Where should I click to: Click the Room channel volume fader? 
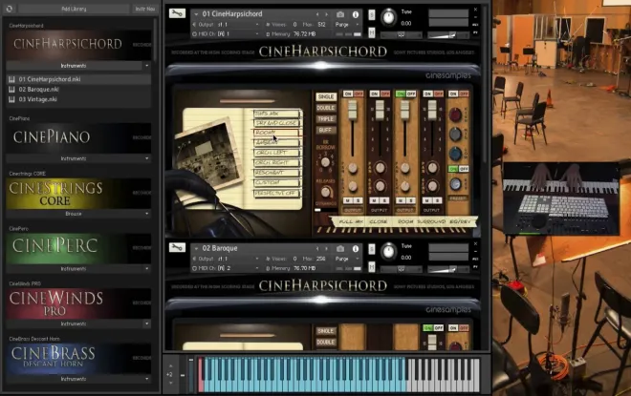tap(405, 110)
